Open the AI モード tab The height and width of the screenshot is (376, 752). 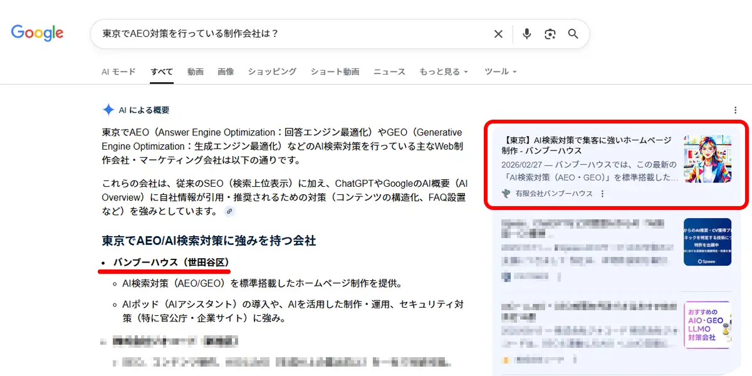pyautogui.click(x=118, y=71)
